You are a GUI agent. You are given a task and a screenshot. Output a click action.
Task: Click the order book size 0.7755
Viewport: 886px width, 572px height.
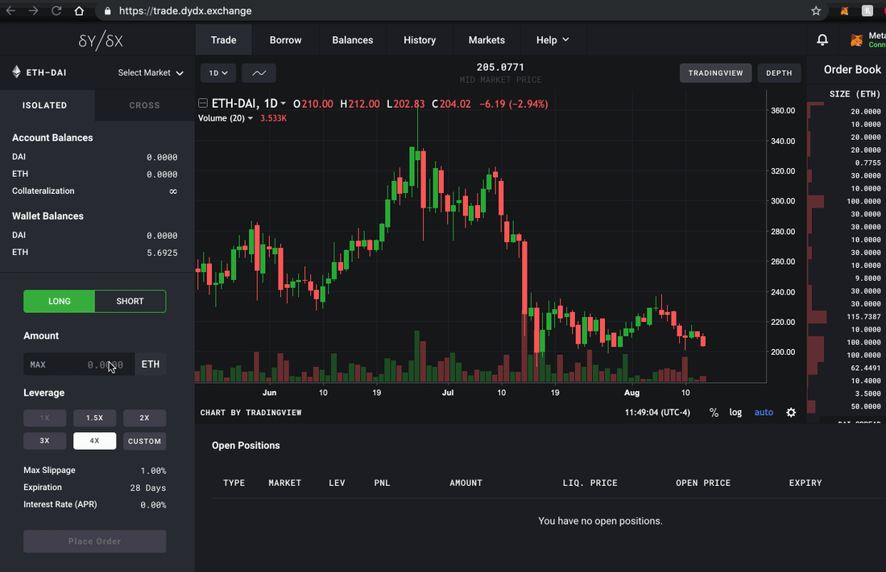point(868,163)
